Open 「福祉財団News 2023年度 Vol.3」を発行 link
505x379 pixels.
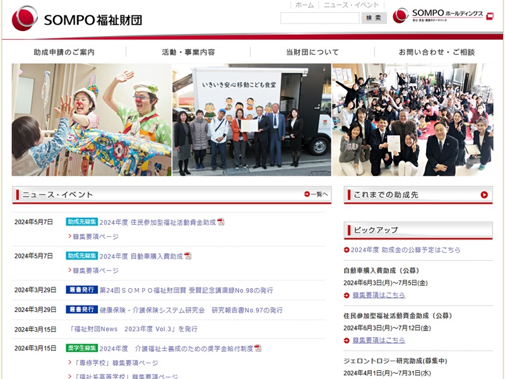(x=133, y=328)
